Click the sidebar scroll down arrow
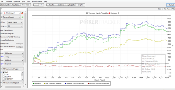The image size is (175, 90). pyautogui.click(x=25, y=85)
